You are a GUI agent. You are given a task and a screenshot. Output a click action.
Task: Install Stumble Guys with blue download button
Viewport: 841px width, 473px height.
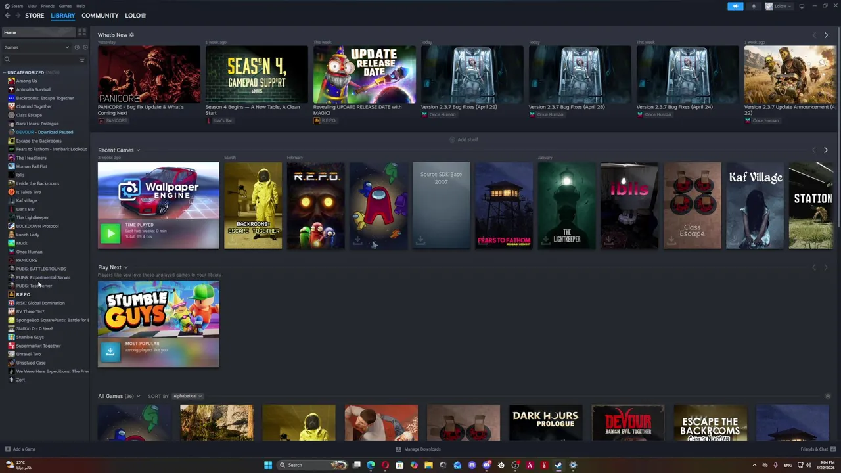110,351
